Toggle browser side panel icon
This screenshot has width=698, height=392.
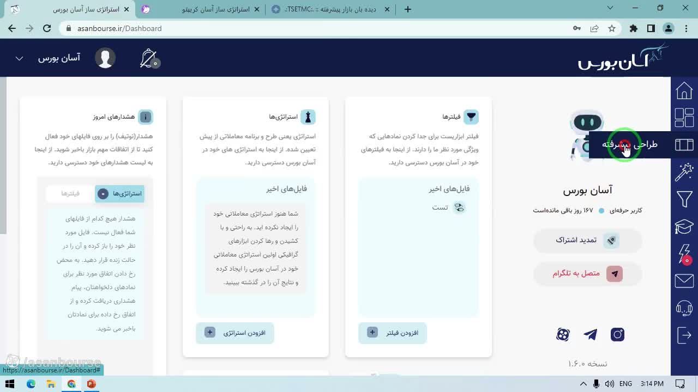click(x=651, y=28)
